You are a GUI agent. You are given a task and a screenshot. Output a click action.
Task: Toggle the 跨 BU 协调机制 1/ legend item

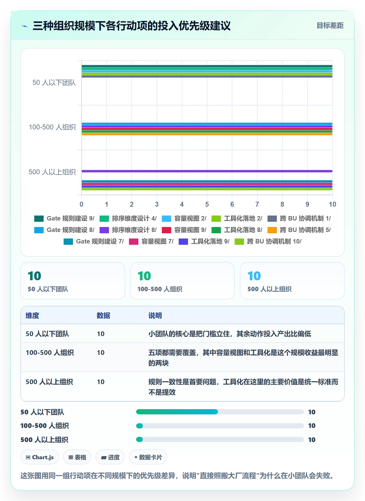click(299, 218)
